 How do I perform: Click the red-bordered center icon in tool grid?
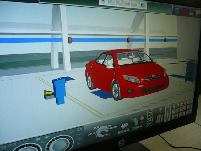pyautogui.click(x=182, y=109)
